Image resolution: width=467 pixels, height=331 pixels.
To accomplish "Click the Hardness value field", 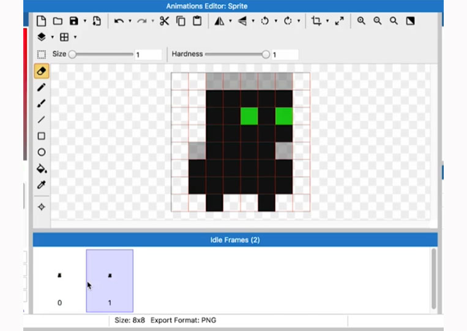I will pos(285,55).
